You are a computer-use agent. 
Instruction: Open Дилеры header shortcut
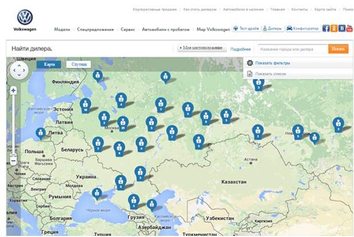pyautogui.click(x=273, y=29)
